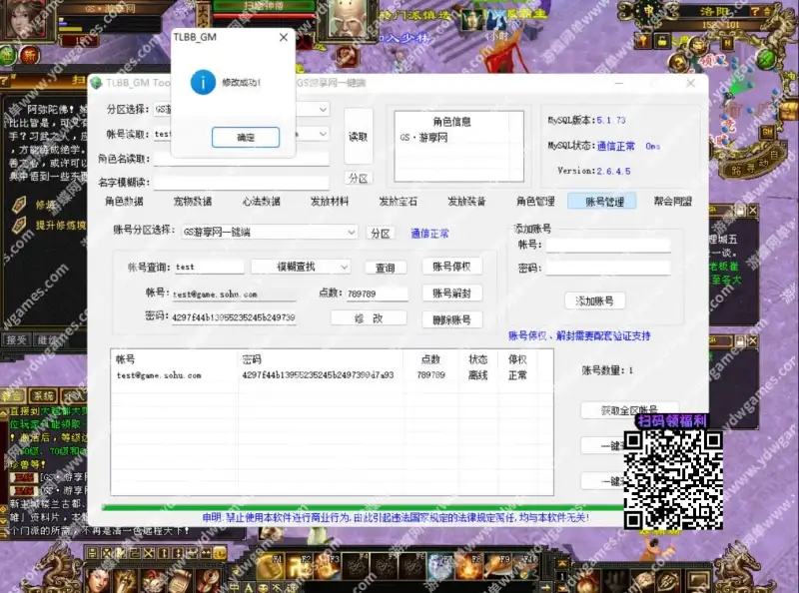Click the 删除账号 button
This screenshot has width=799, height=593.
[452, 319]
